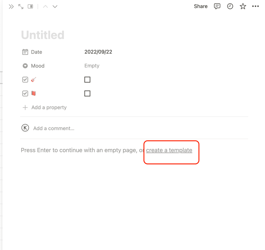Viewport: 265px width, 250px height.
Task: View page history via the clock icon
Action: 230,6
